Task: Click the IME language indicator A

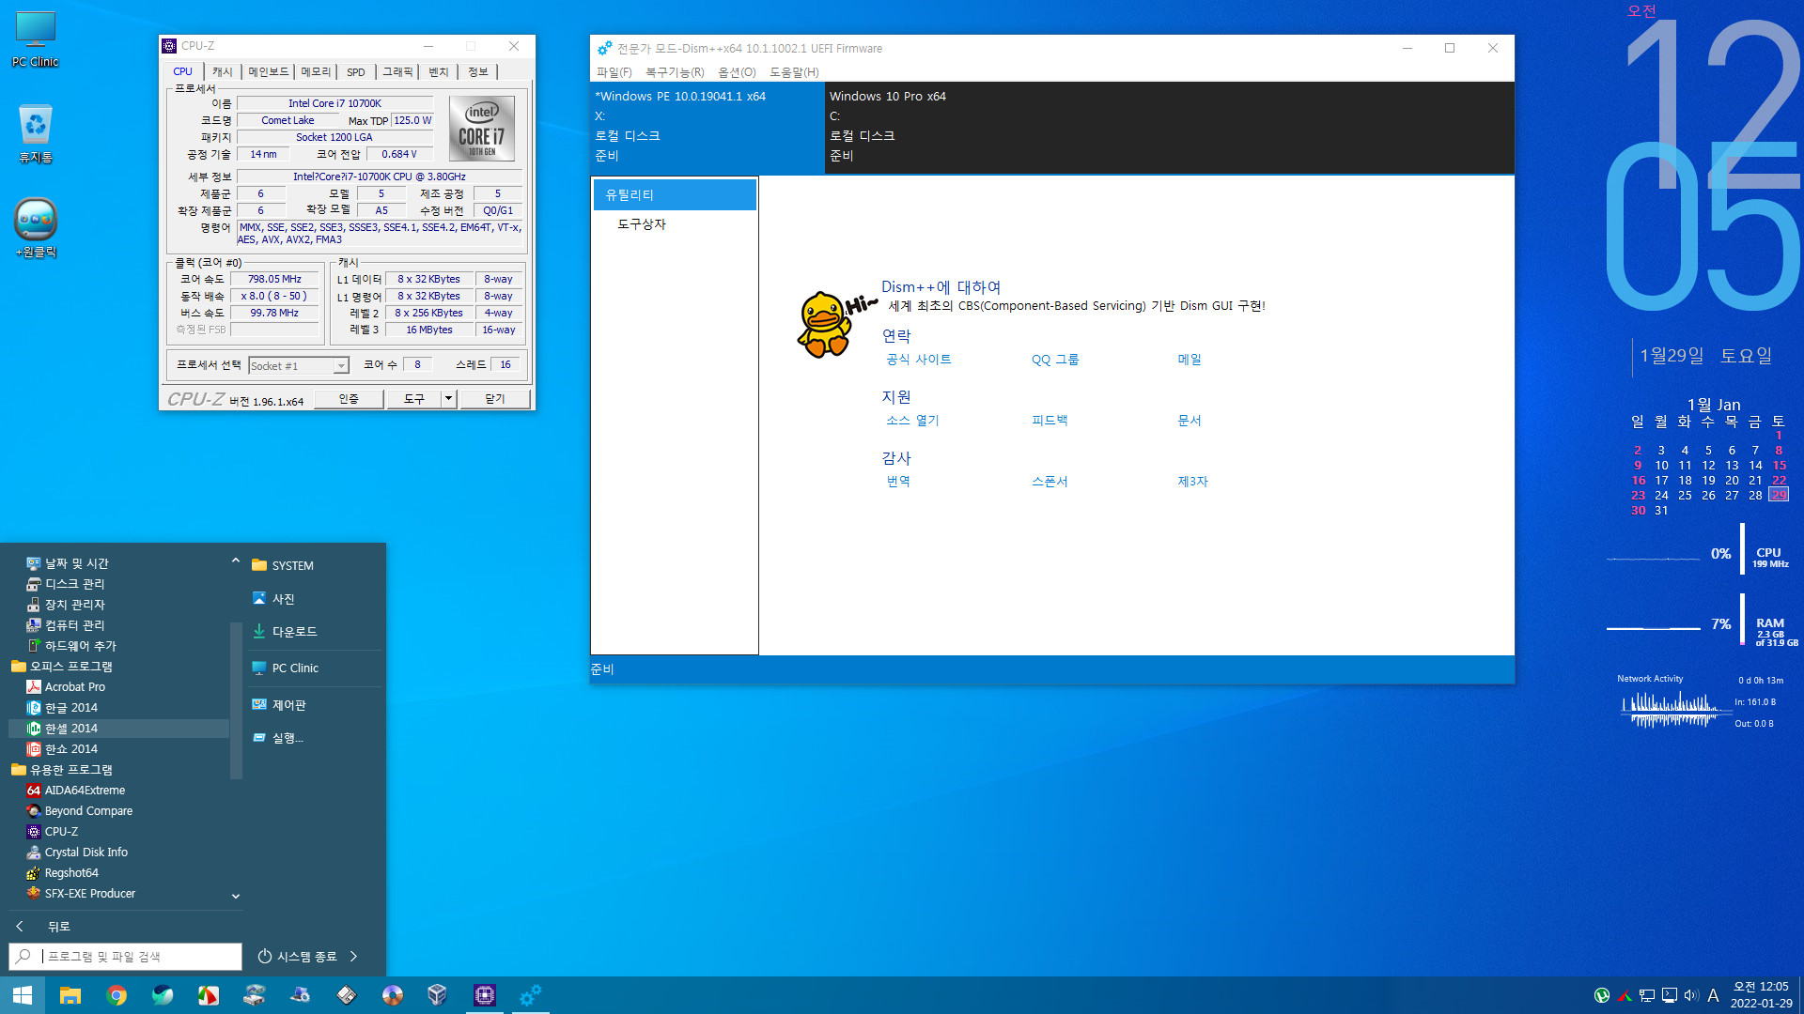Action: pos(1713,995)
